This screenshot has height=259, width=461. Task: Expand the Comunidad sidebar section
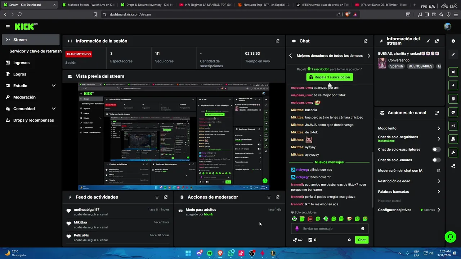click(x=54, y=109)
